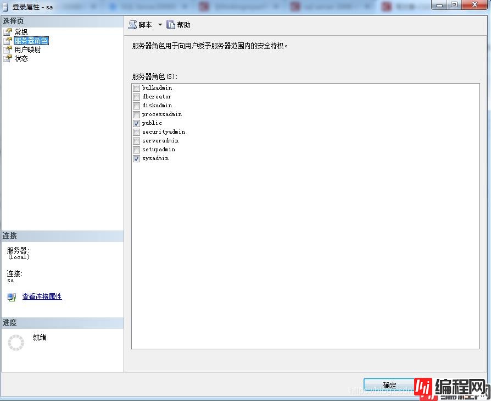
Task: Maximize the login properties window
Action: pyautogui.click(x=454, y=5)
